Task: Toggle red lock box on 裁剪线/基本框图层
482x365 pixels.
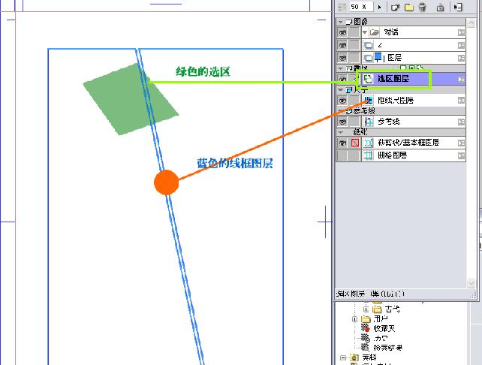Action: 354,143
